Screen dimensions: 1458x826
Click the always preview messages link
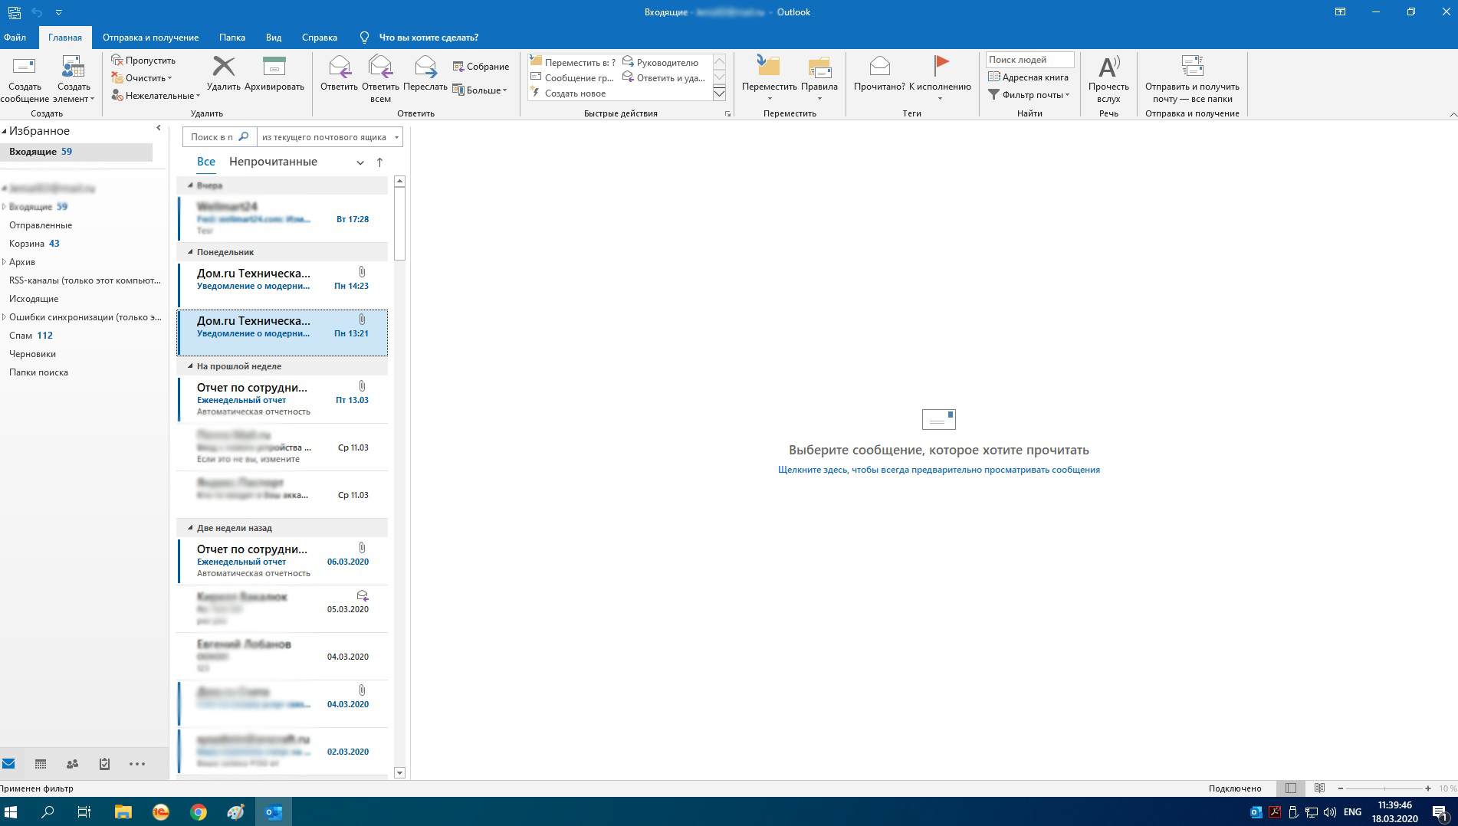(938, 470)
